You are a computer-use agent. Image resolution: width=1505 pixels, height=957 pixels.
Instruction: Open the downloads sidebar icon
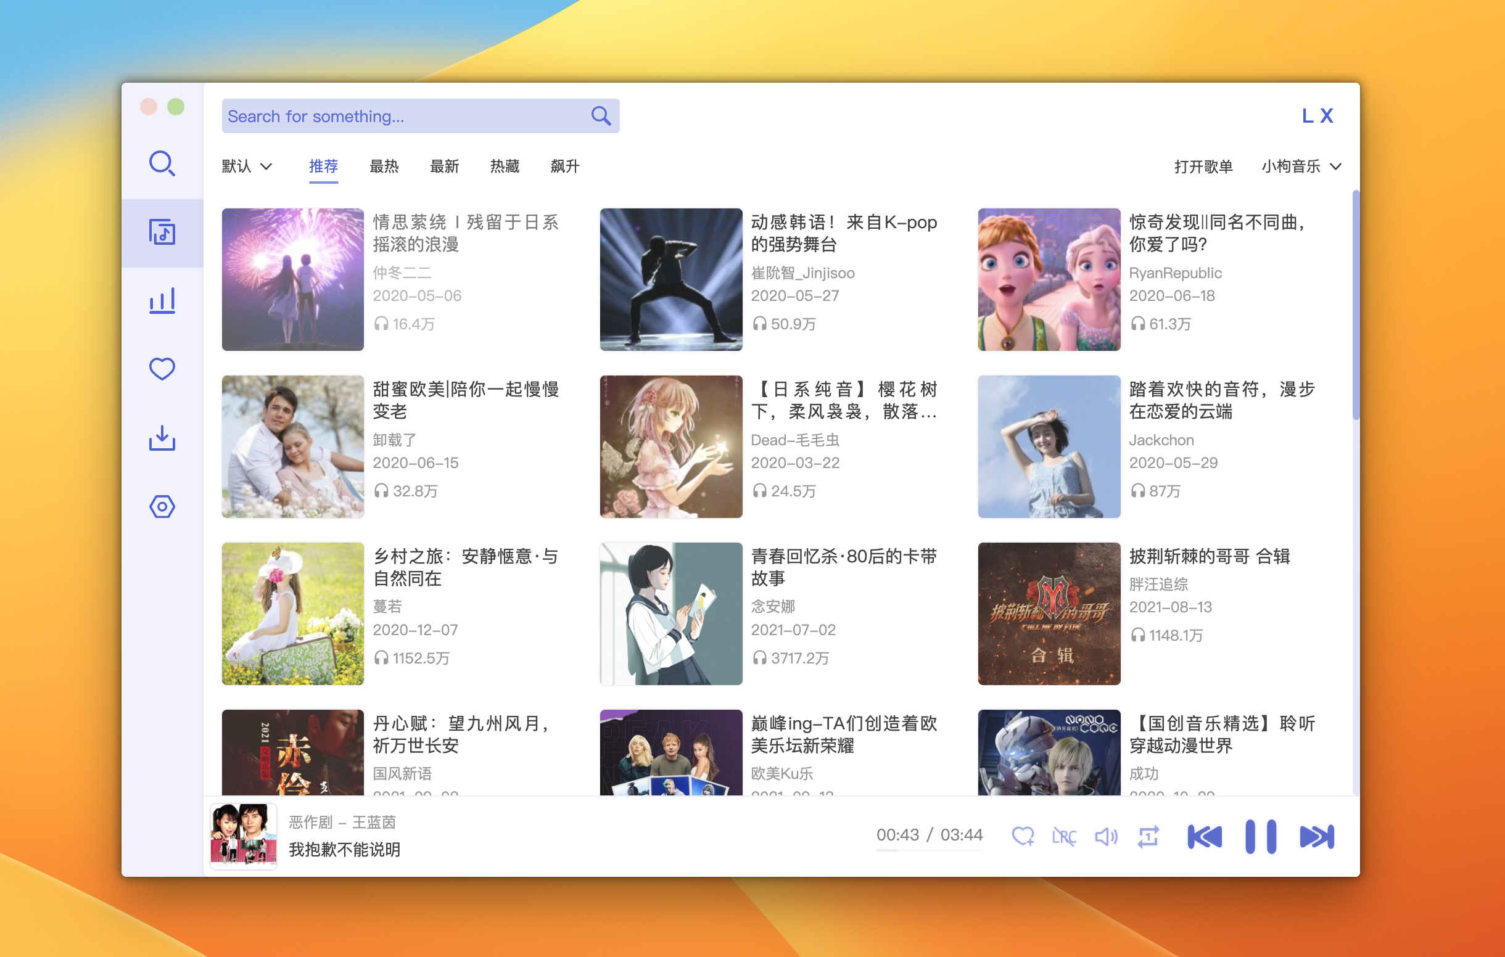(162, 438)
